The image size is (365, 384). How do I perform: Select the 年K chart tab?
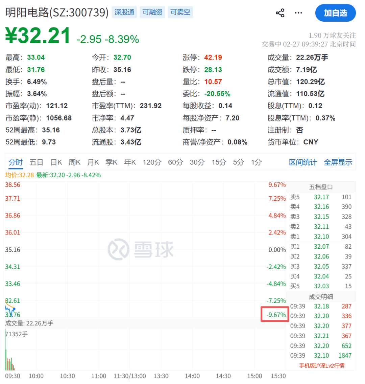(x=130, y=162)
